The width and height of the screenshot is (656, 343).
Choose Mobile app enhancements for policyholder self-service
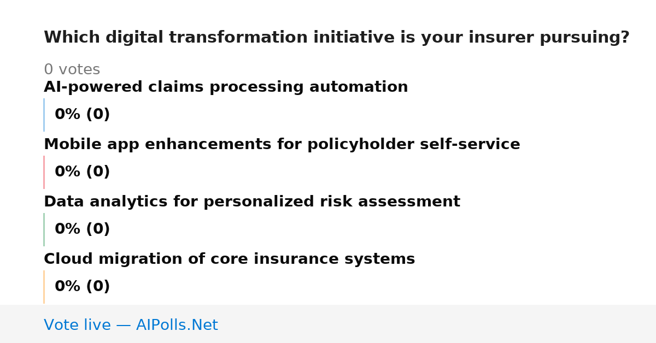282,145
